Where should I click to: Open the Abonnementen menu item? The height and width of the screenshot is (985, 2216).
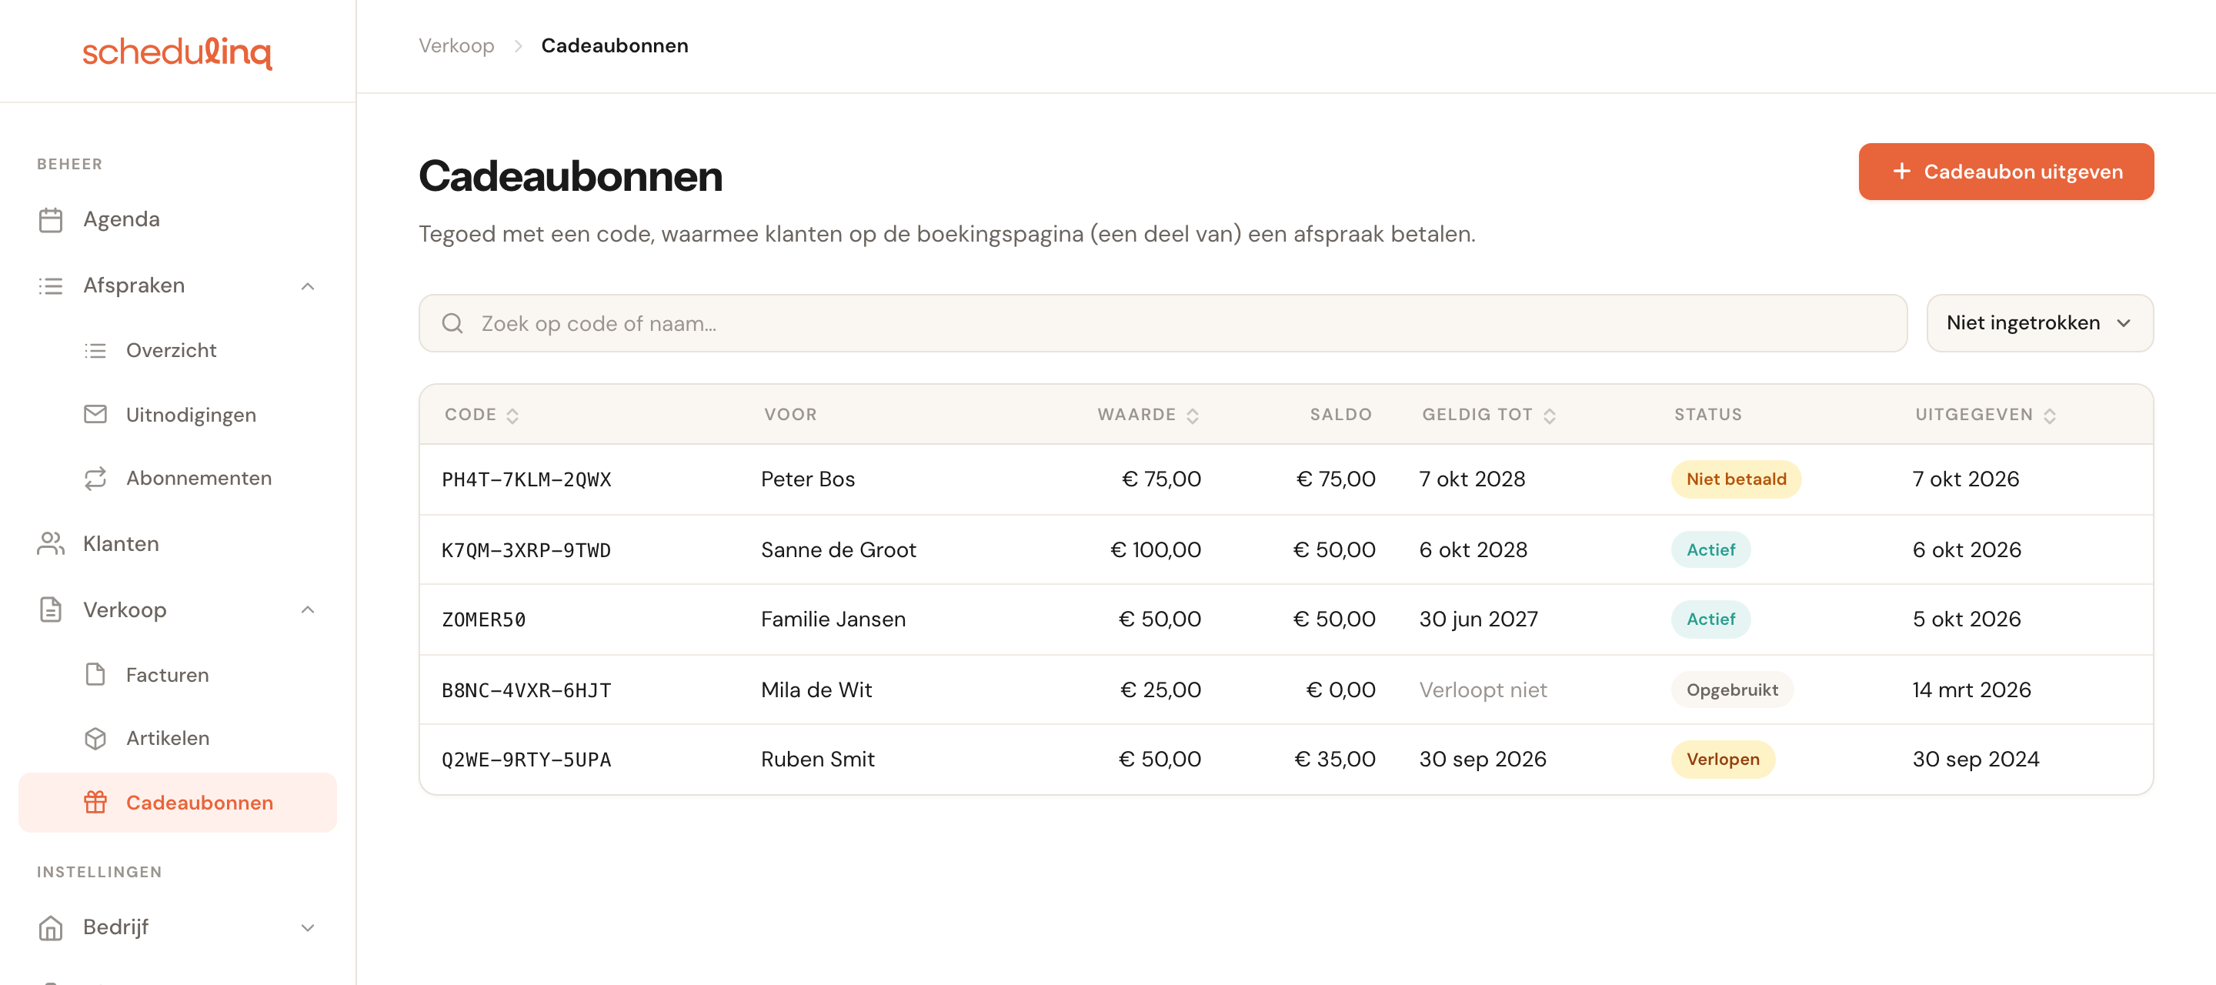(x=177, y=479)
